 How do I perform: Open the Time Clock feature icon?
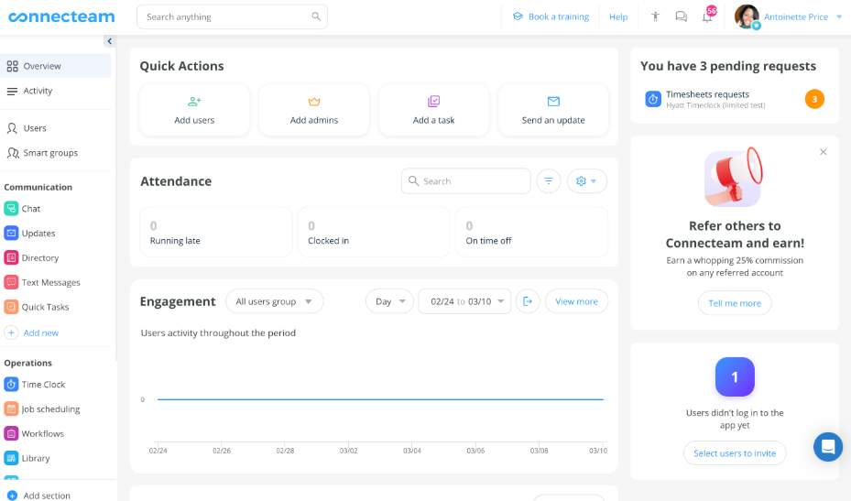[x=11, y=385]
